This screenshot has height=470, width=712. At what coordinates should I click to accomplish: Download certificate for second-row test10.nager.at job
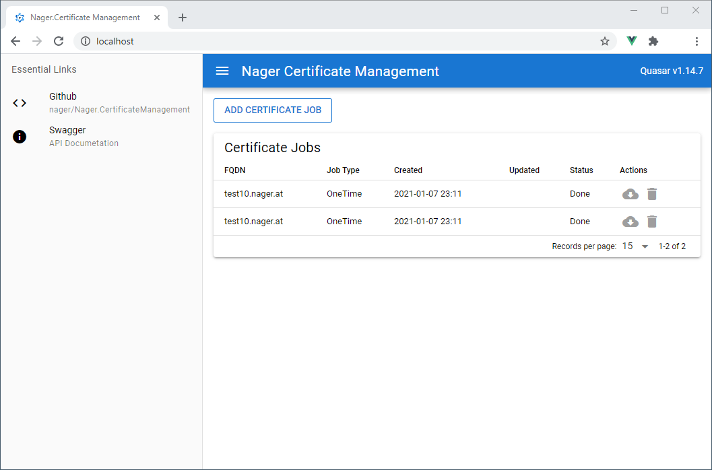coord(630,222)
